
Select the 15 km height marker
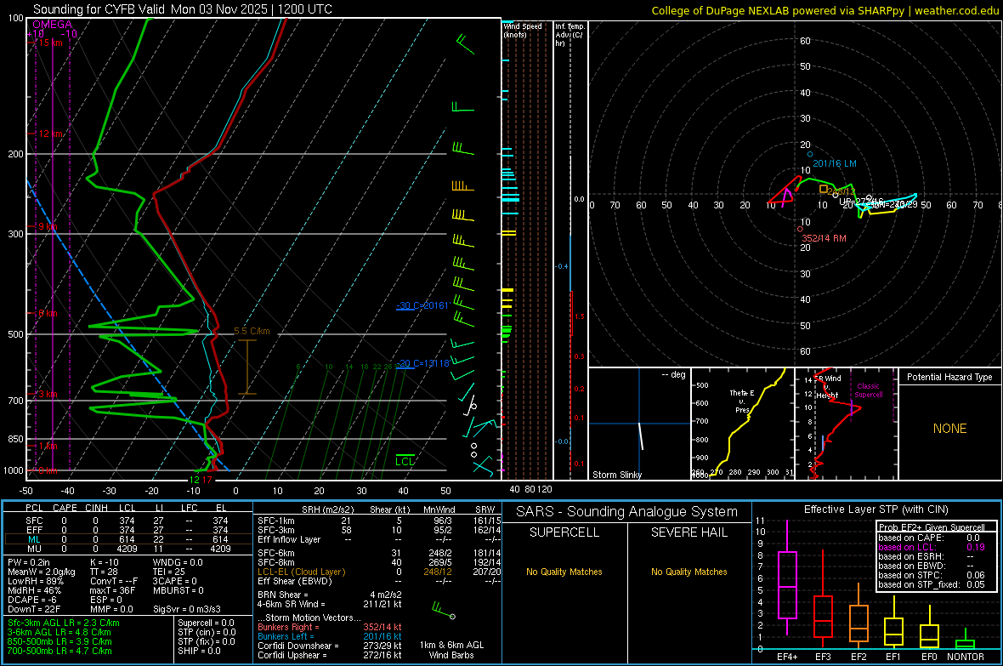(48, 43)
